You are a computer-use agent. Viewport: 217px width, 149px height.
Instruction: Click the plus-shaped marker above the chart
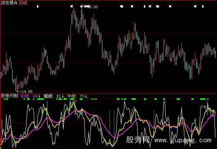(x=38, y=6)
